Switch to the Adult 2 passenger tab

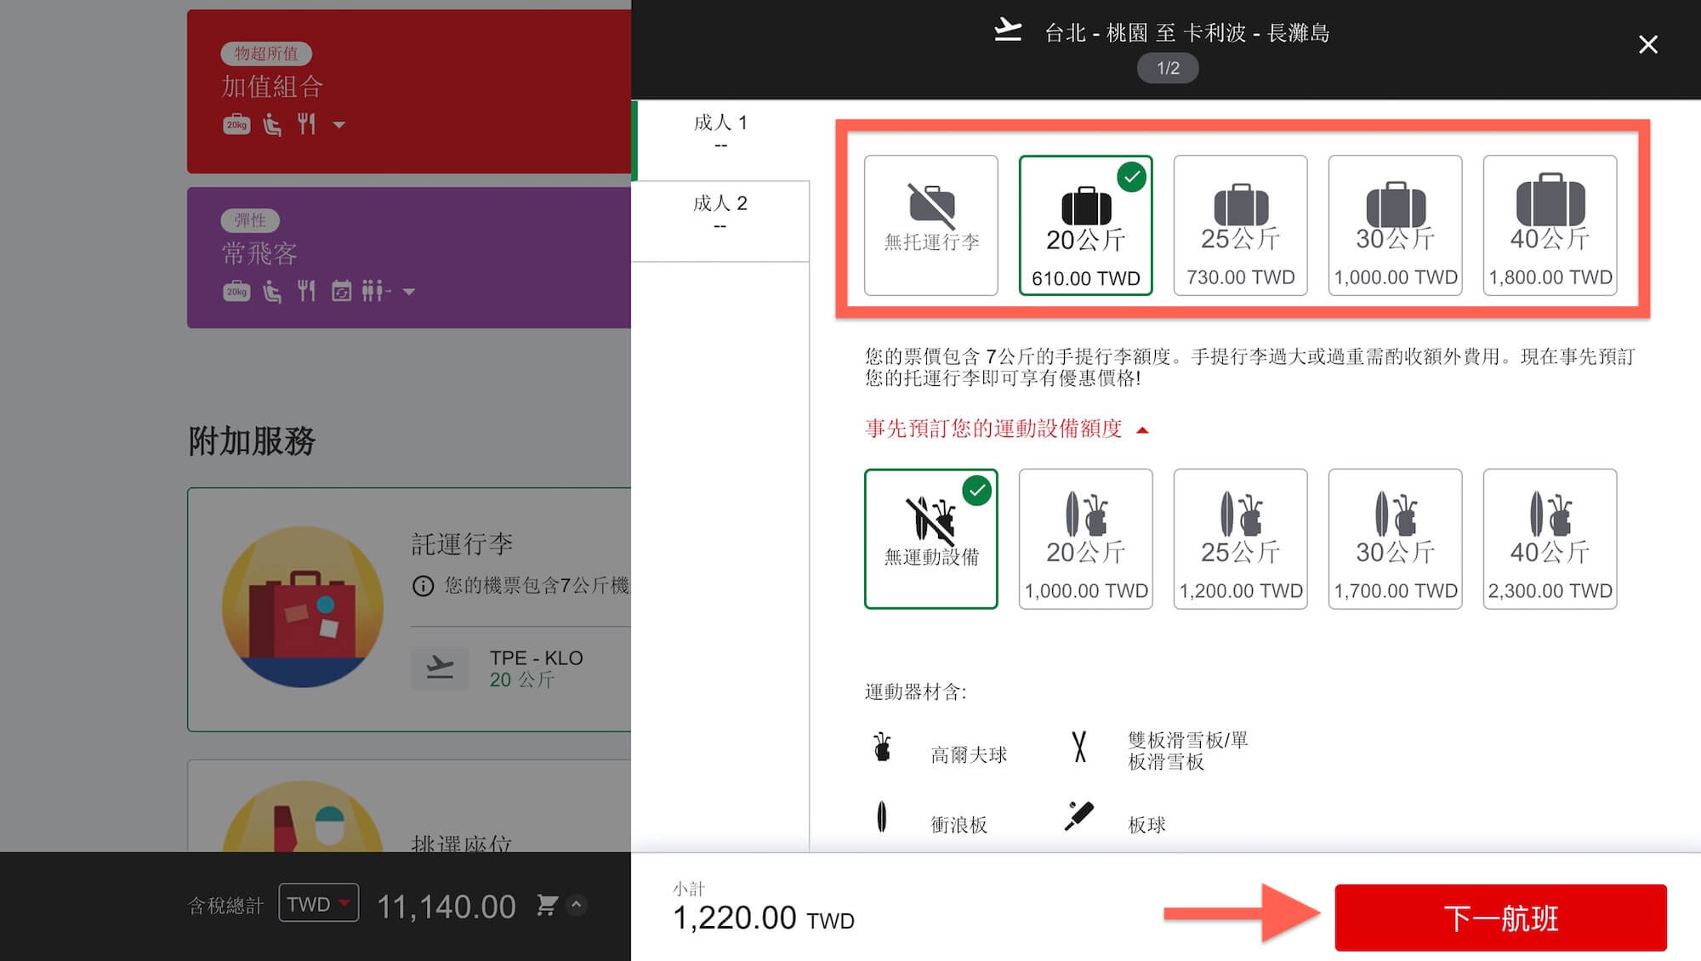pos(720,213)
